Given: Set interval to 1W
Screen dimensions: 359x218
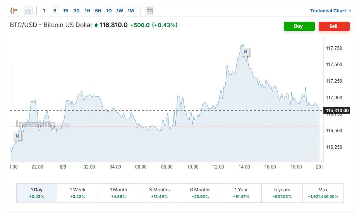Looking at the screenshot, I should pyautogui.click(x=120, y=11).
